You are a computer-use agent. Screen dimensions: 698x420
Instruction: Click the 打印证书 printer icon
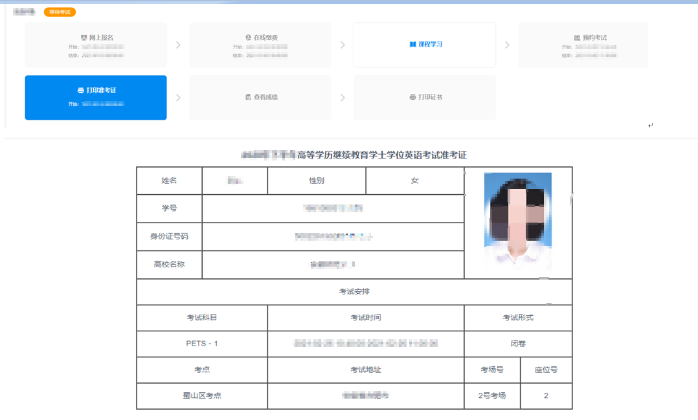[x=412, y=97]
